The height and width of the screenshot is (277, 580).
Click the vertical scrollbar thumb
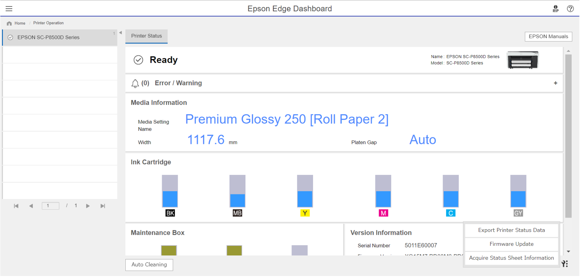click(568, 136)
